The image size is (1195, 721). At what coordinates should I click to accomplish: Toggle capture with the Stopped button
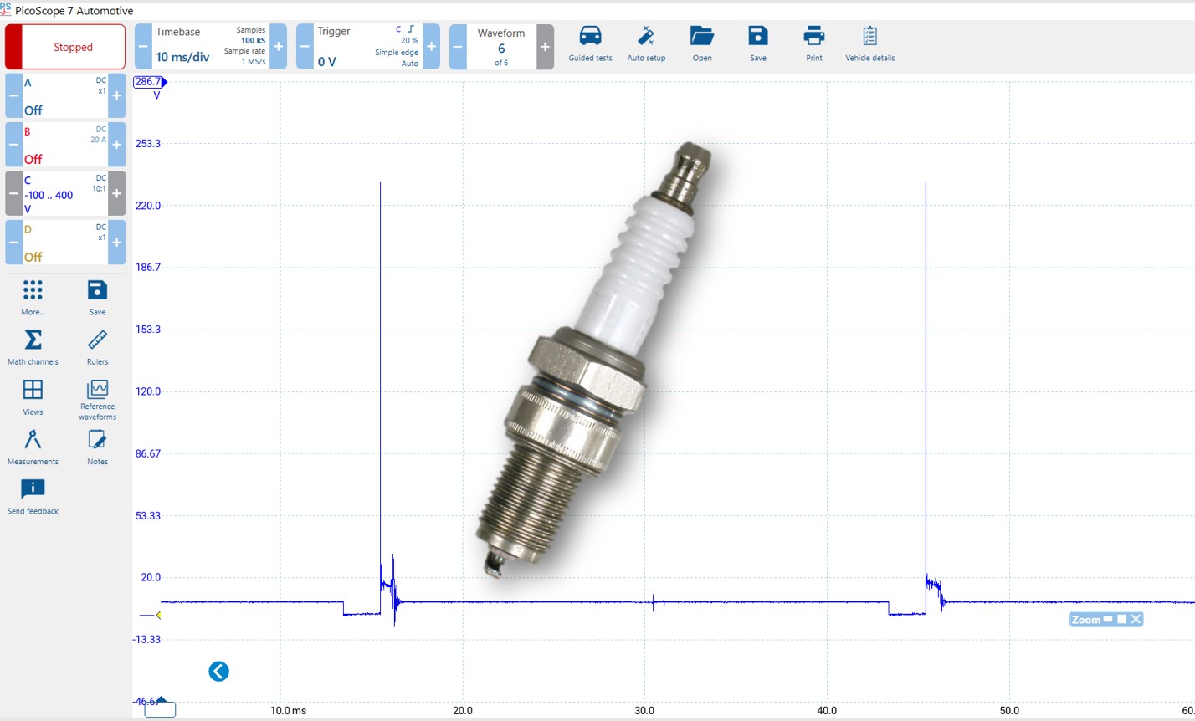[65, 47]
